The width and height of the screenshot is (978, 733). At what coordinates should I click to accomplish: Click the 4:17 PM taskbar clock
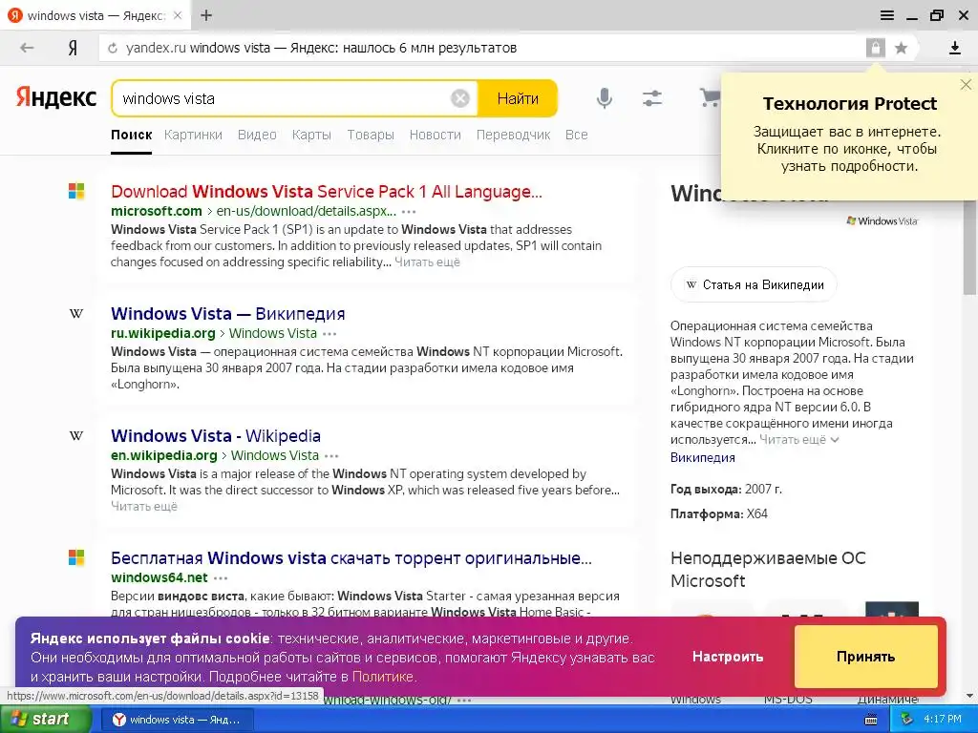click(943, 720)
